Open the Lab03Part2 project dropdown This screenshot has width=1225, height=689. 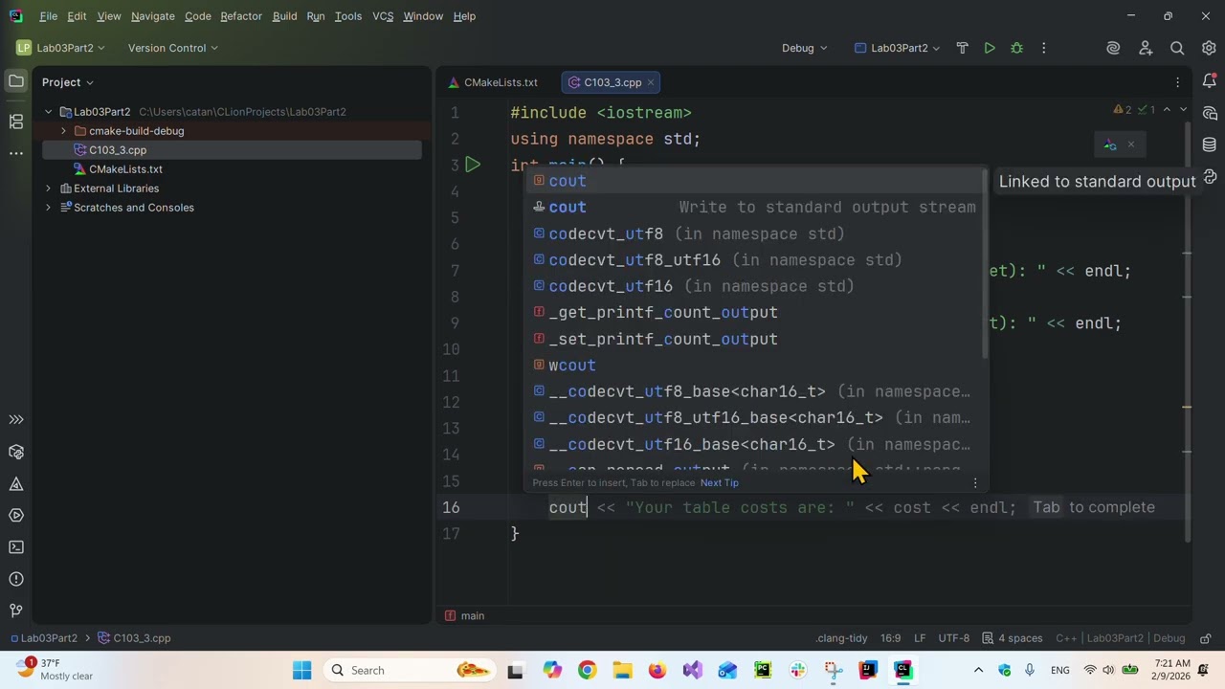click(61, 48)
